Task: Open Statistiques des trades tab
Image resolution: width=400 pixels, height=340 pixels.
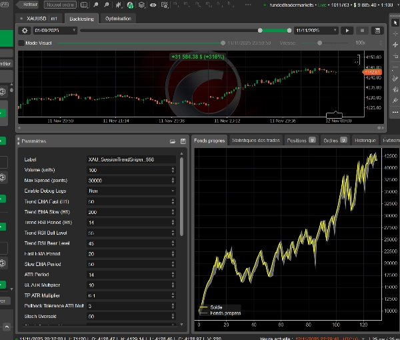Action: pyautogui.click(x=256, y=141)
